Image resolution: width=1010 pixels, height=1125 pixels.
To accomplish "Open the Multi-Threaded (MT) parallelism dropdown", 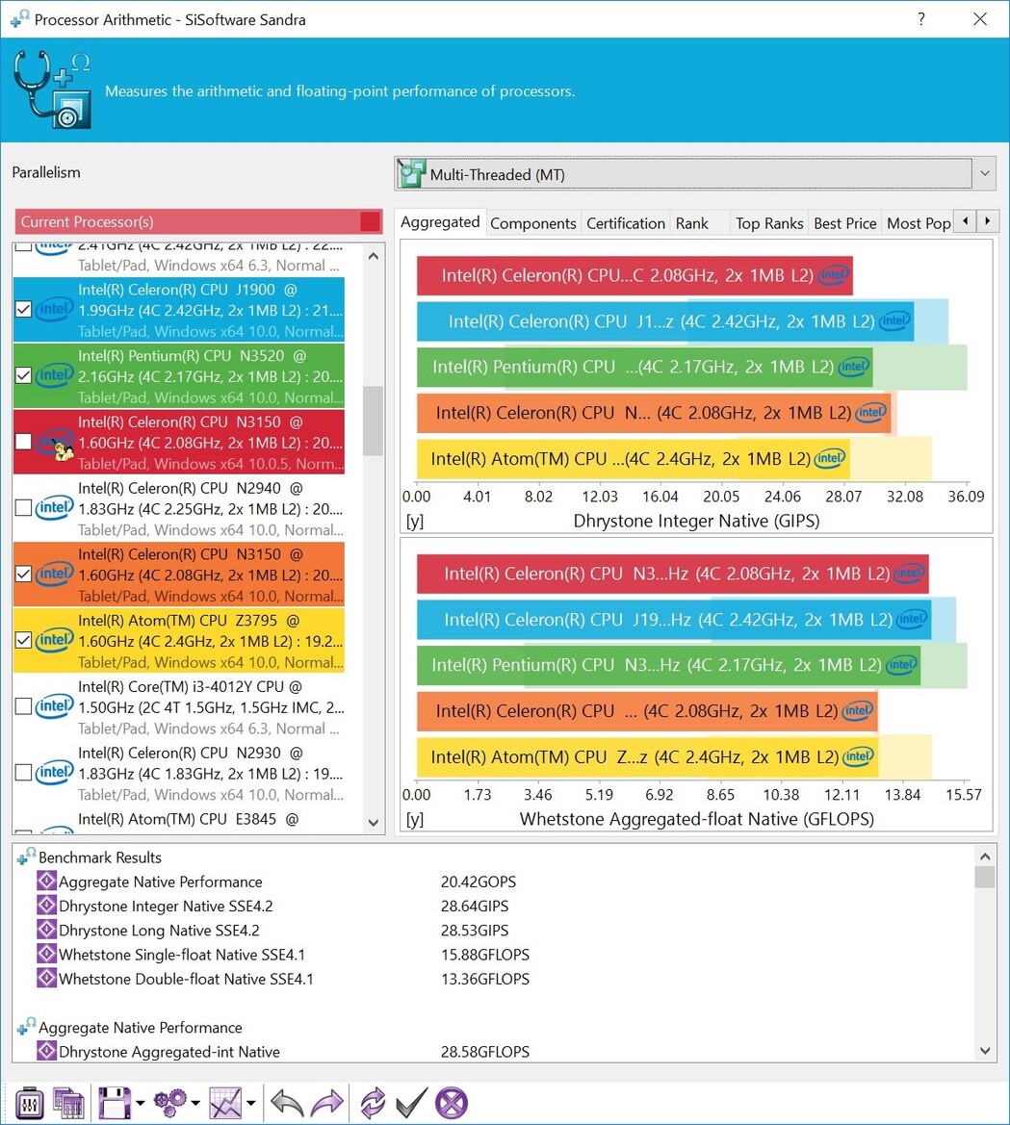I will coord(695,174).
